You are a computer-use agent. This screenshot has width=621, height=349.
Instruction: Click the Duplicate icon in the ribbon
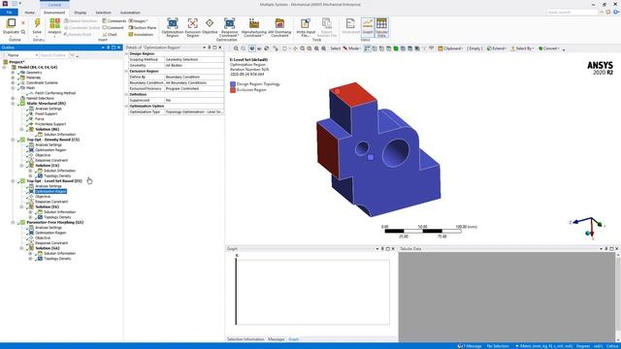click(11, 23)
